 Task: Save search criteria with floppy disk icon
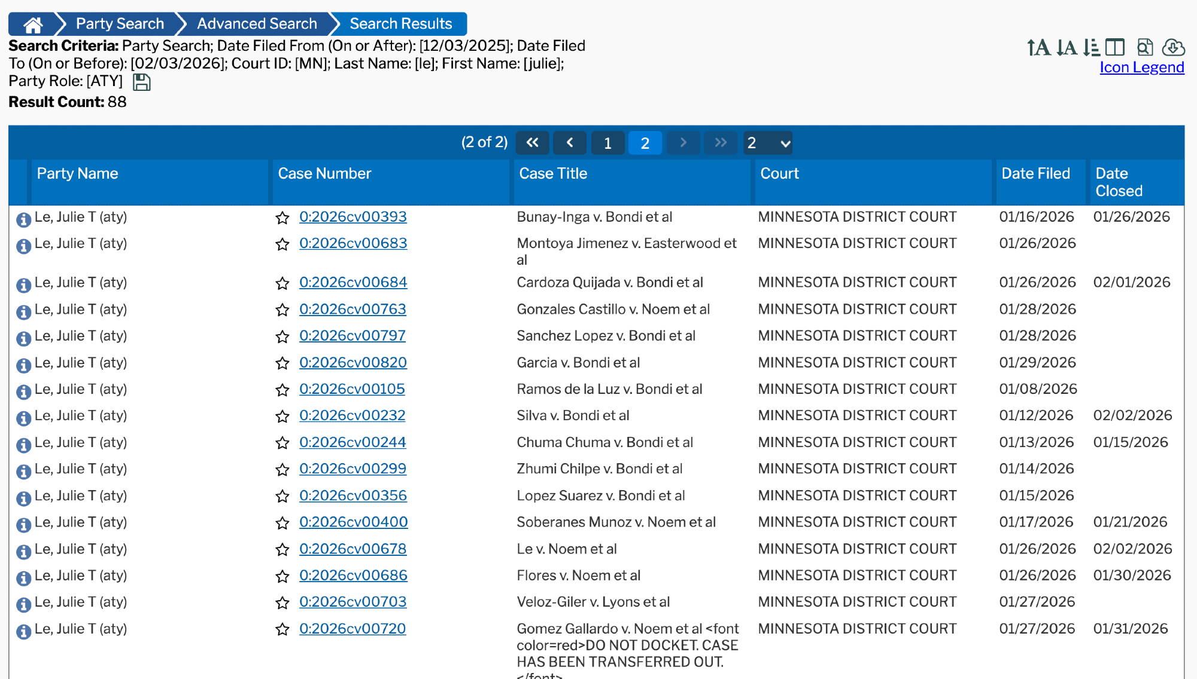coord(142,82)
